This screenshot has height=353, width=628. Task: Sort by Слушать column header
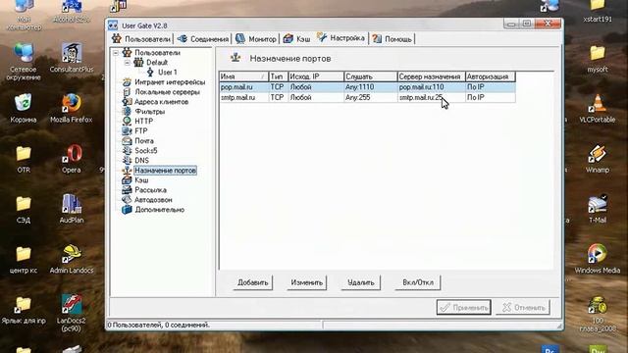coord(370,76)
